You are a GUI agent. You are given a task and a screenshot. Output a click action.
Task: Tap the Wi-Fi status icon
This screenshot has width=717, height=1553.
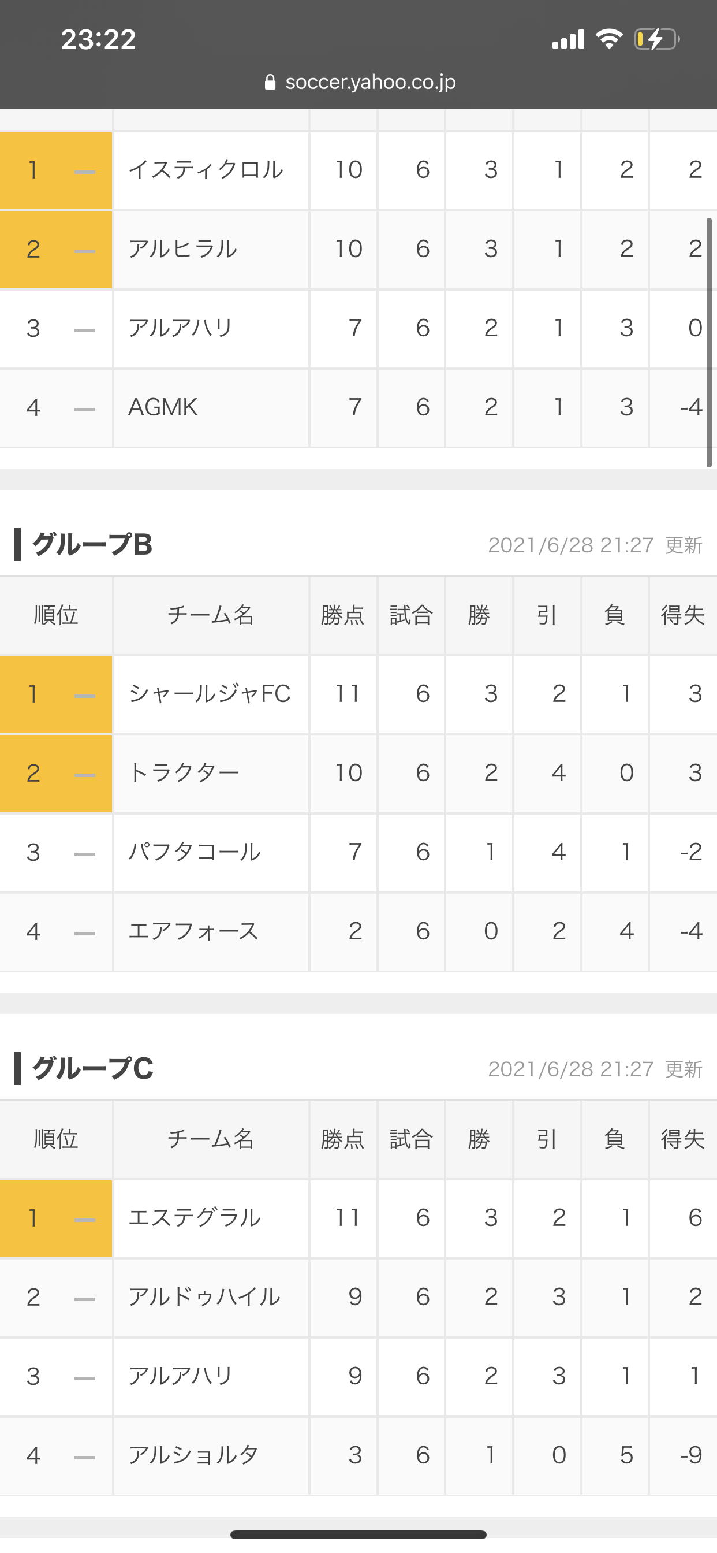click(609, 39)
